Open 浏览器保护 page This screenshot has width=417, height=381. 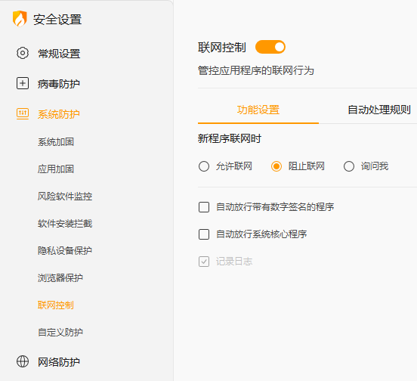(60, 277)
